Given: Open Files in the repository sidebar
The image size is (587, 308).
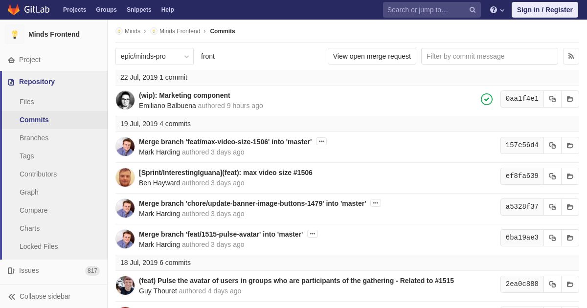Looking at the screenshot, I should click(x=27, y=102).
